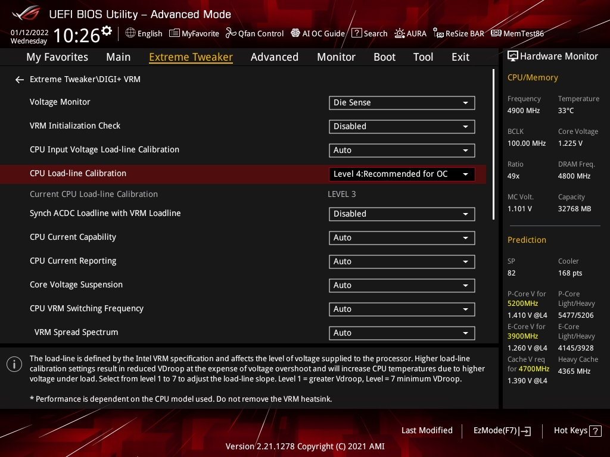This screenshot has width=610, height=457.
Task: Open MyFavorite from the top toolbar
Action: tap(194, 33)
